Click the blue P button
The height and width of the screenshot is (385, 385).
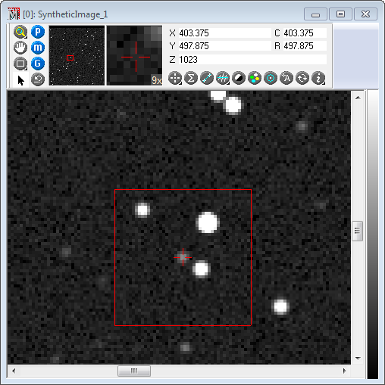[x=38, y=32]
